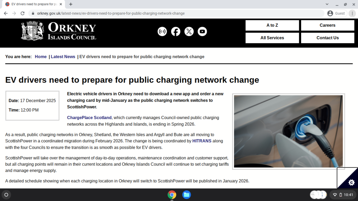Viewport: 358px width, 201px height.
Task: Open the tab search dropdown chevron
Action: pyautogui.click(x=327, y=4)
